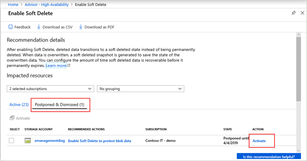307x161 pixels.
Task: Check the box for amanagementdiag row
Action: [x=12, y=141]
